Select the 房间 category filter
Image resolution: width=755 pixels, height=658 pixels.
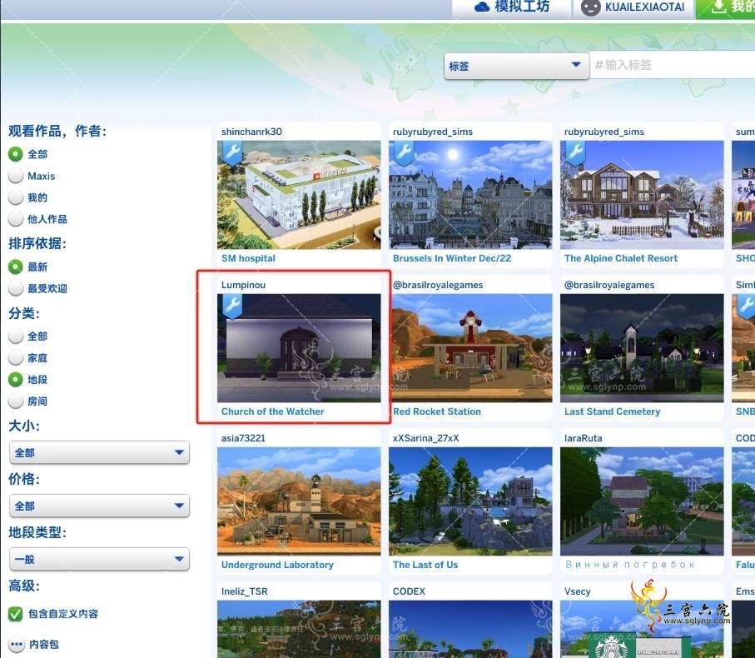(16, 401)
